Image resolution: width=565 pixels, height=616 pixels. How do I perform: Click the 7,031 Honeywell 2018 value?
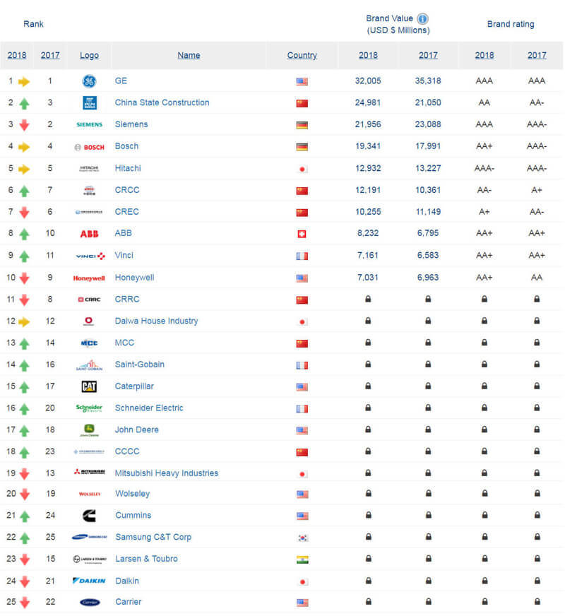click(x=368, y=278)
